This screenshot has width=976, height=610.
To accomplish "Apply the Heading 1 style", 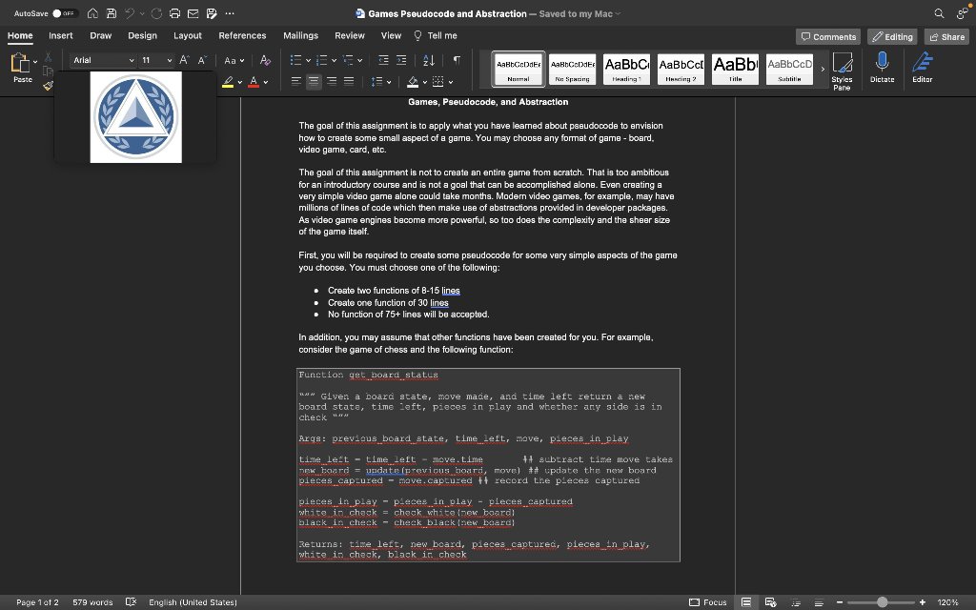I will pyautogui.click(x=626, y=69).
